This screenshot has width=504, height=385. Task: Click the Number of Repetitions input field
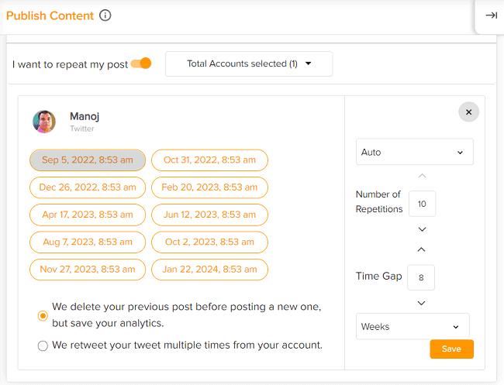click(422, 204)
